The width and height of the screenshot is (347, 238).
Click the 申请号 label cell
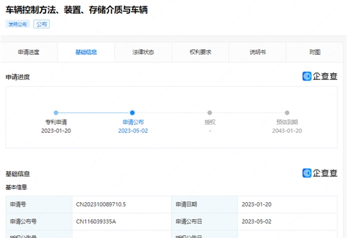click(x=39, y=205)
